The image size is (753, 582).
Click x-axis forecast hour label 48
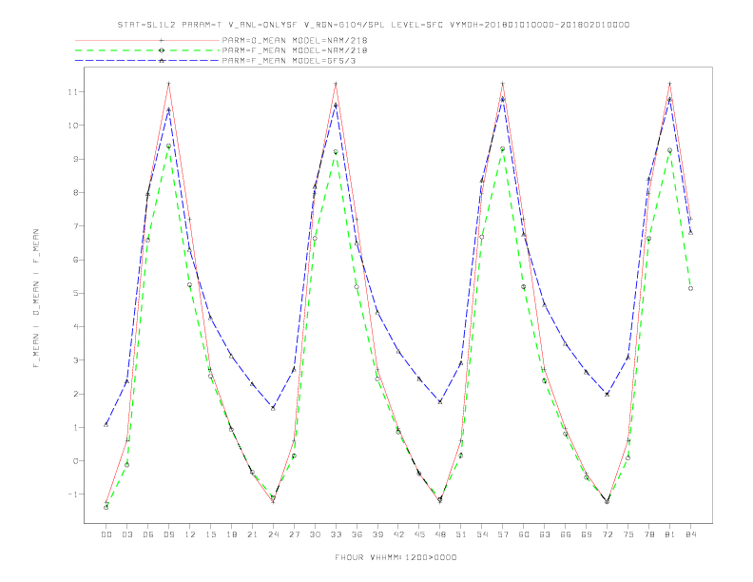pos(440,534)
